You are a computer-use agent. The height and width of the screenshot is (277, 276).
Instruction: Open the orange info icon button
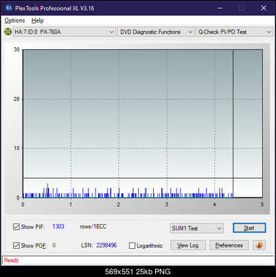pos(259,245)
